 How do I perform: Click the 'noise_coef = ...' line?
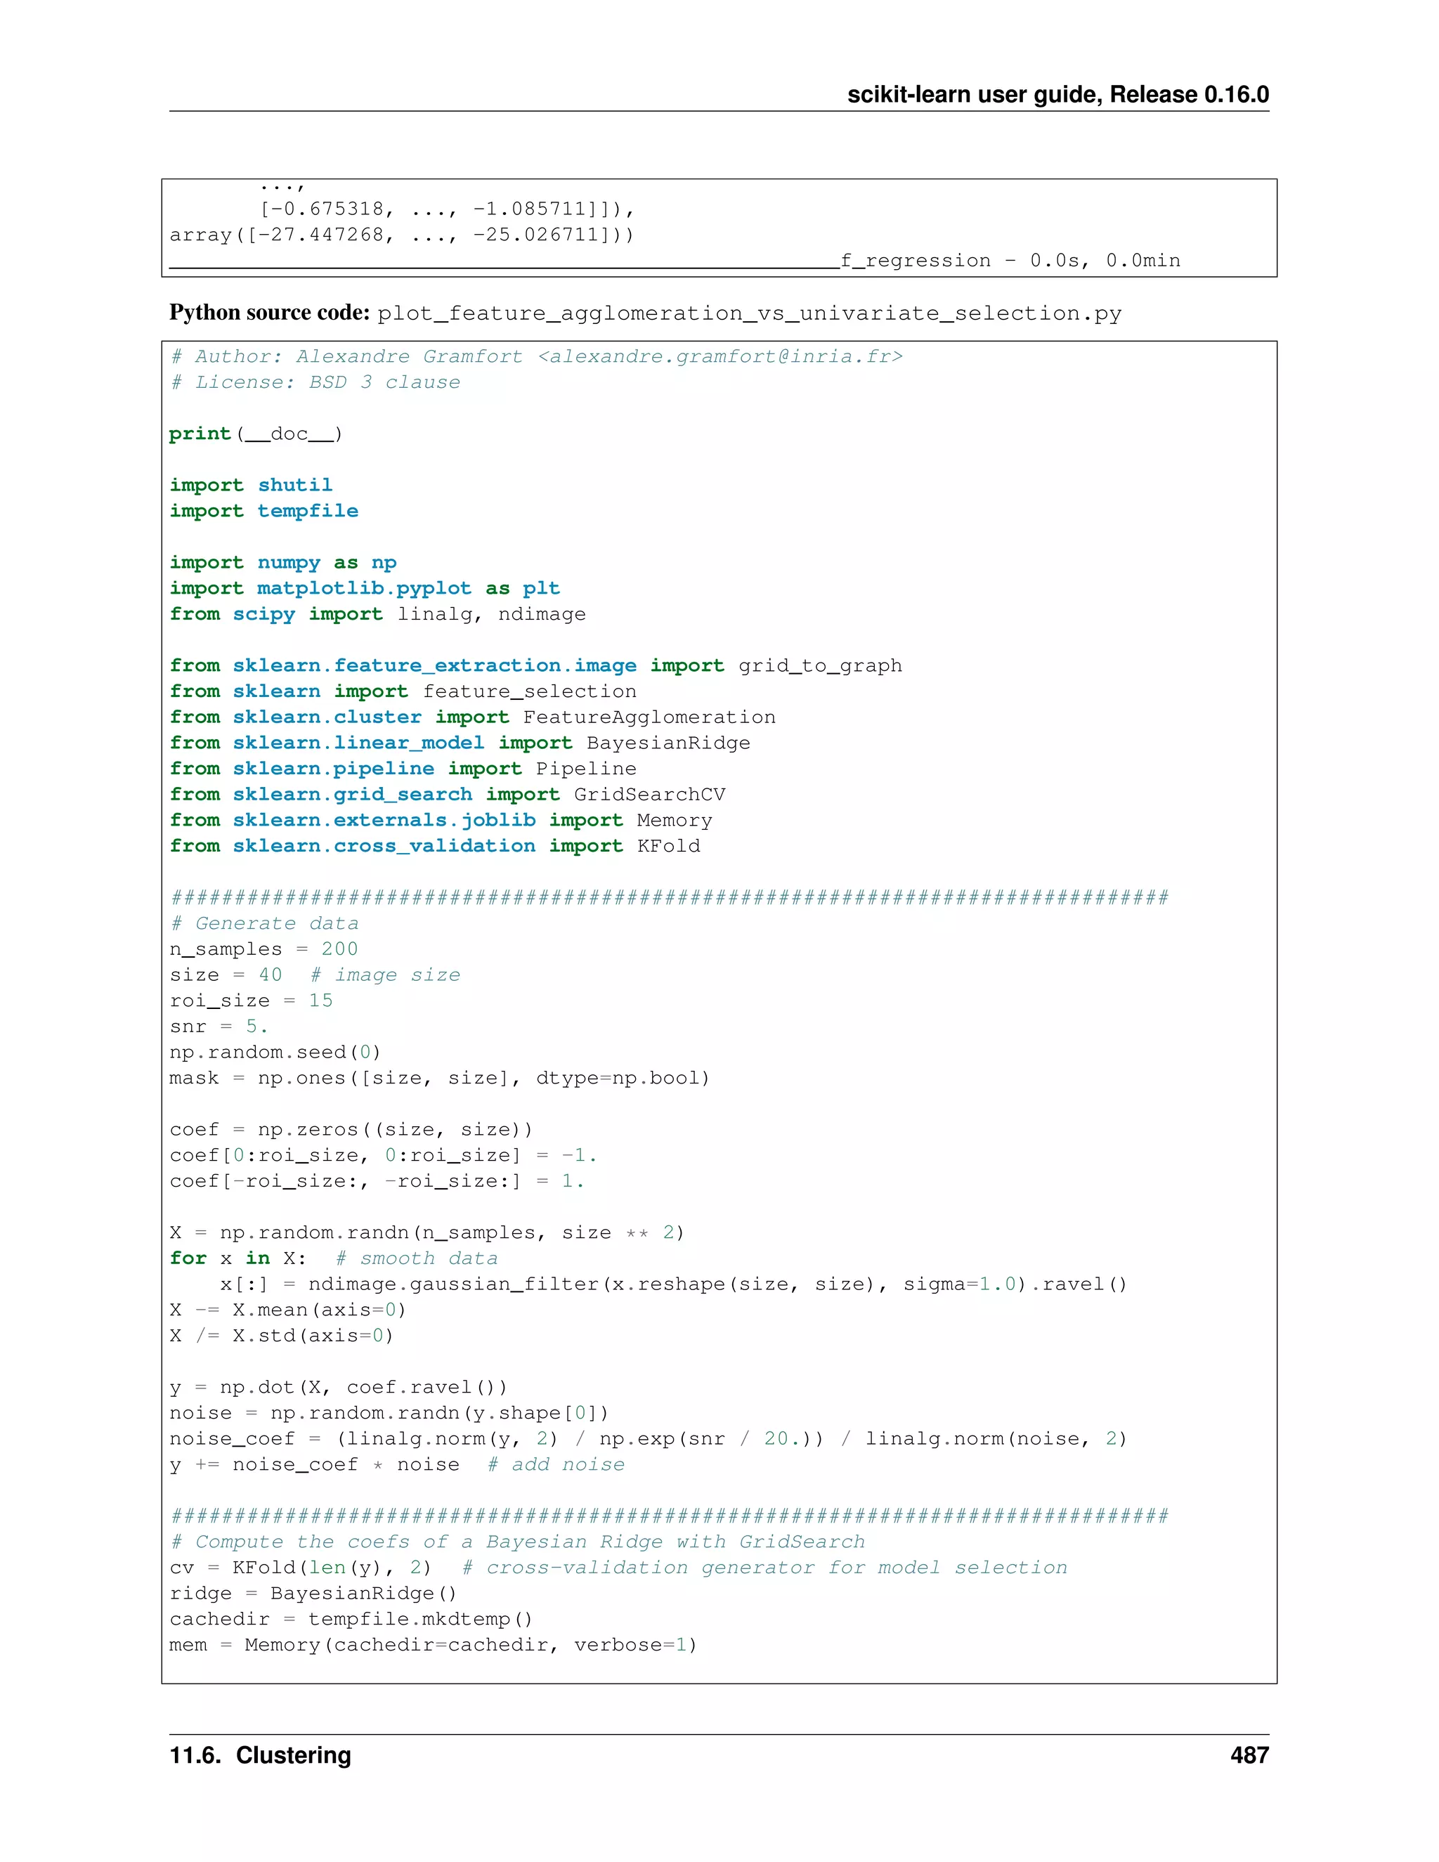[x=649, y=1438]
